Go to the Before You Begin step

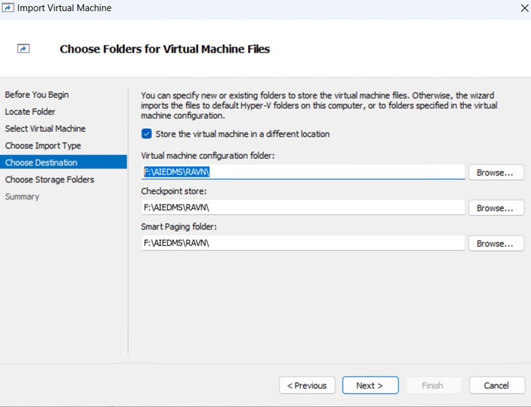pos(37,95)
